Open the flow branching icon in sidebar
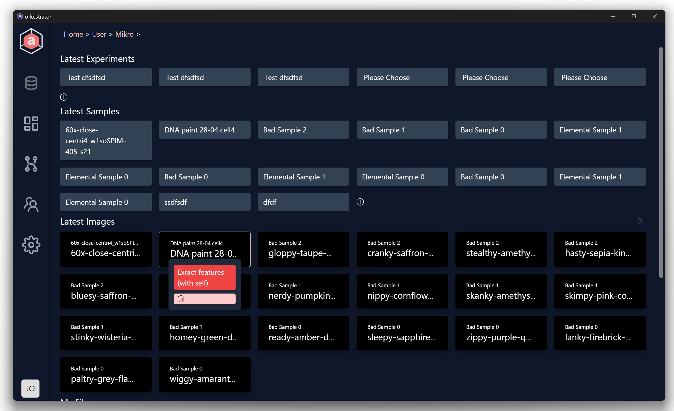The width and height of the screenshot is (674, 411). click(x=31, y=164)
